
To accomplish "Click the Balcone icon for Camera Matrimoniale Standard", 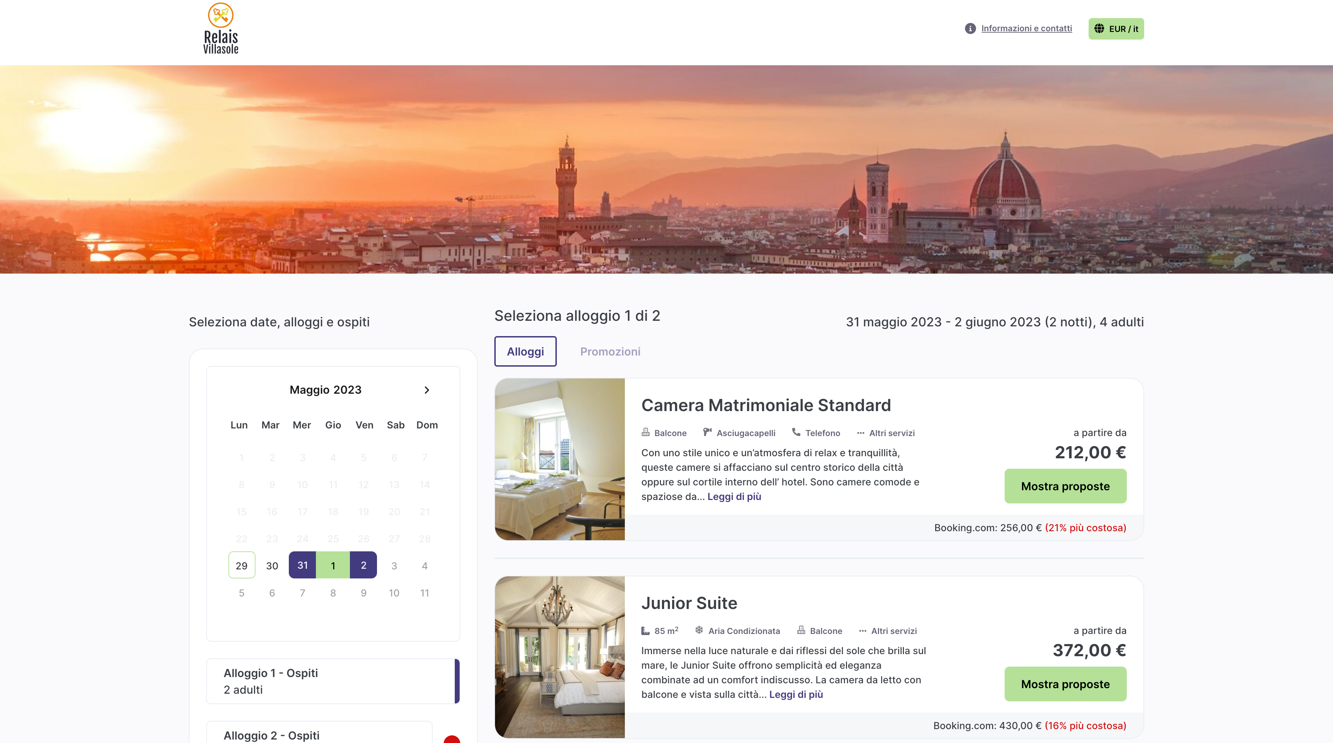I will (645, 432).
